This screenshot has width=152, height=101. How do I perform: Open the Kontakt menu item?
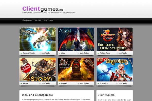tap(38, 20)
